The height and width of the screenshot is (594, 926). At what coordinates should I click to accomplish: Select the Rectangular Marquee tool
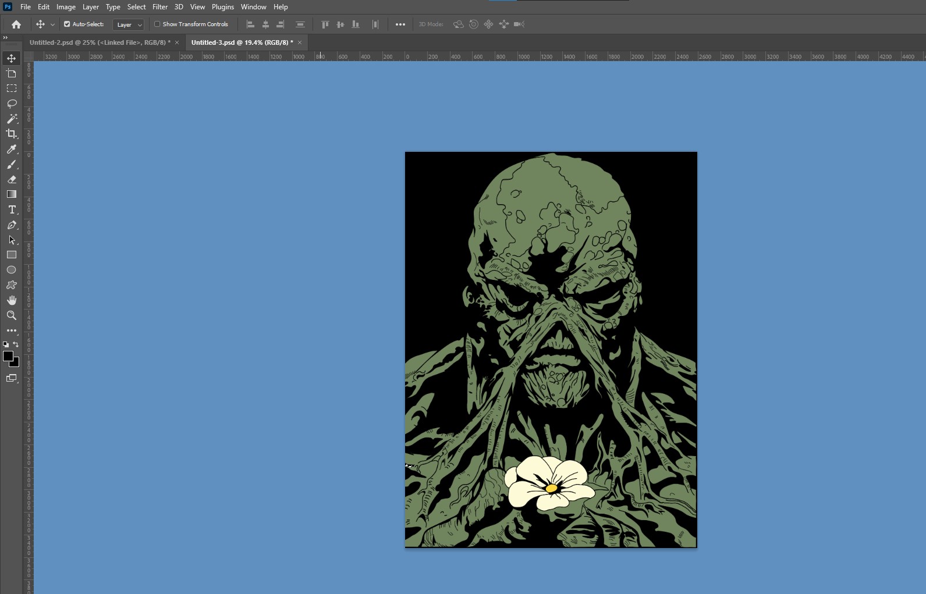click(11, 88)
